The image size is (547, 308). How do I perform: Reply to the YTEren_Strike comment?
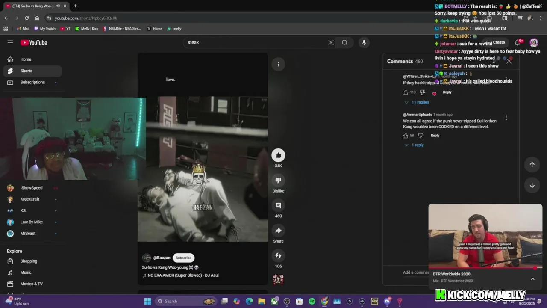[x=447, y=92]
